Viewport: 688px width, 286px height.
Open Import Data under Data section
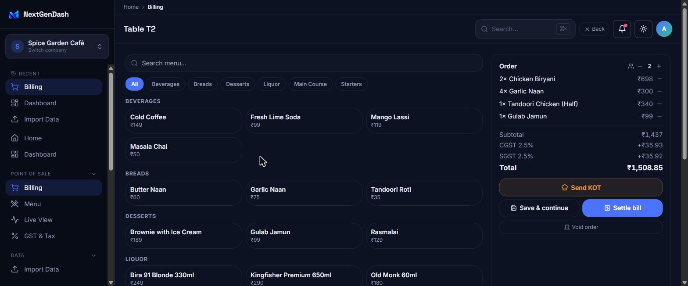click(x=54, y=269)
